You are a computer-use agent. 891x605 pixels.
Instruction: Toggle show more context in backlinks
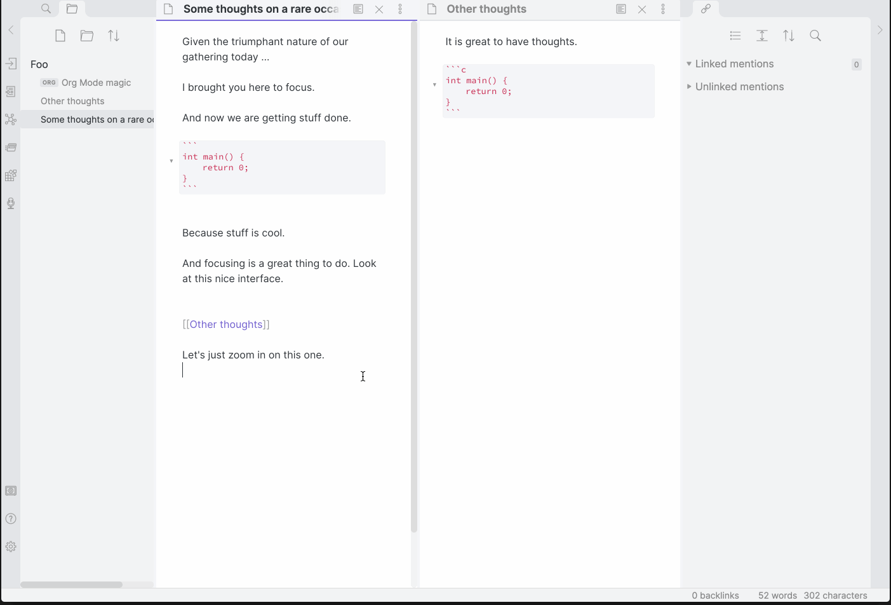(762, 36)
